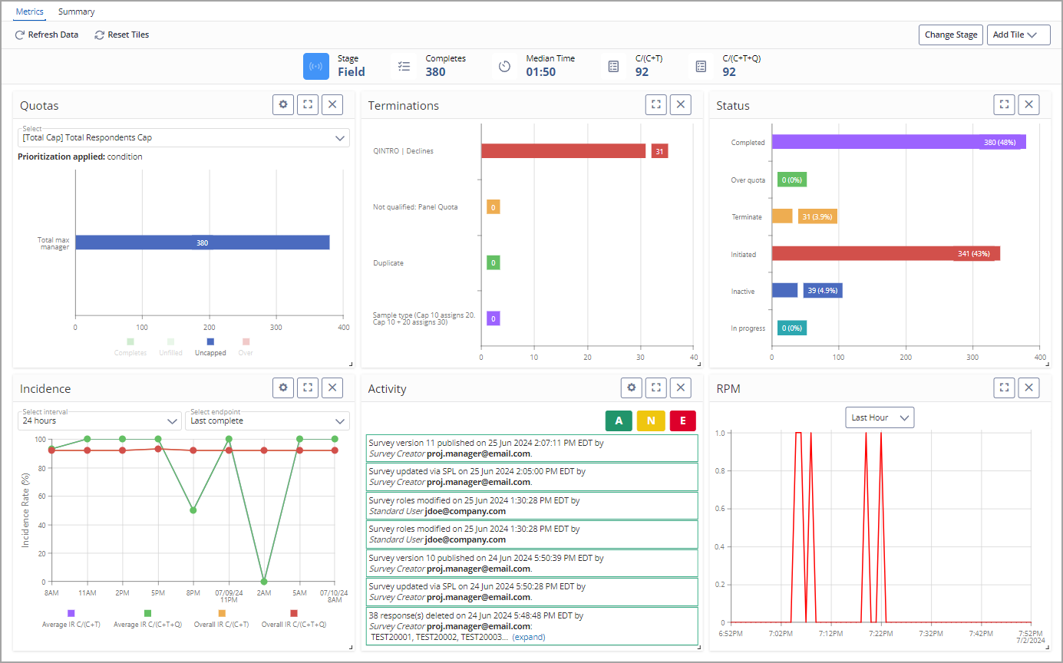Expand the Status tile to fullscreen

(1004, 105)
